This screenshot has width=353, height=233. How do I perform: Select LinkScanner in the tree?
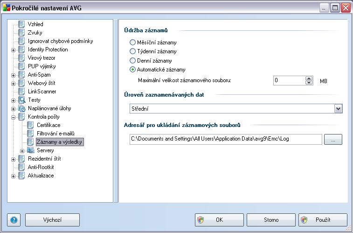(x=42, y=92)
